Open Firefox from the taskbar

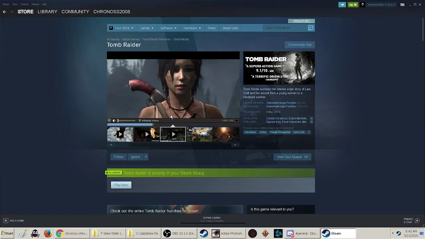click(x=48, y=233)
